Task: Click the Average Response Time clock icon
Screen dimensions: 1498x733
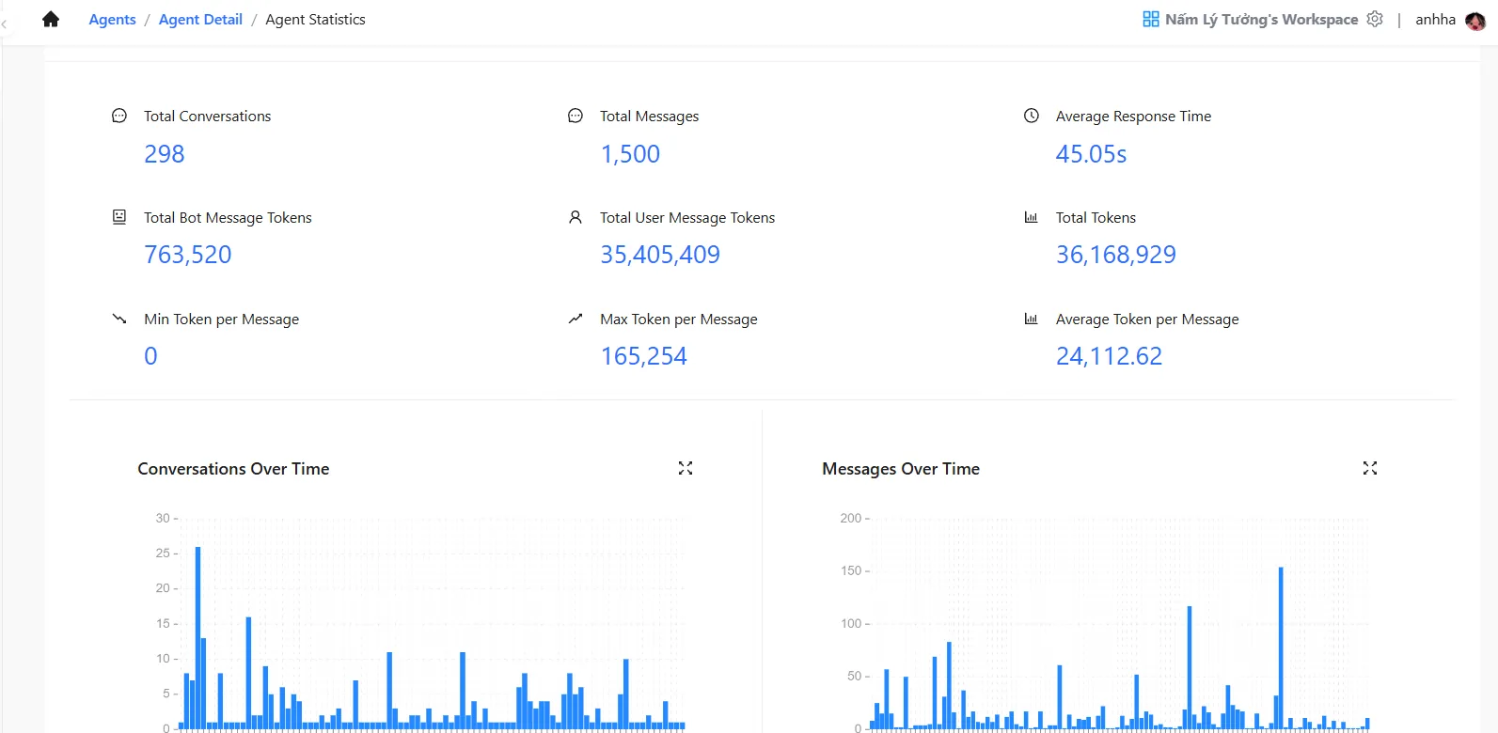Action: coord(1032,116)
